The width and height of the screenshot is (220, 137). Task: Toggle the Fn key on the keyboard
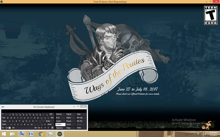click(x=3, y=128)
